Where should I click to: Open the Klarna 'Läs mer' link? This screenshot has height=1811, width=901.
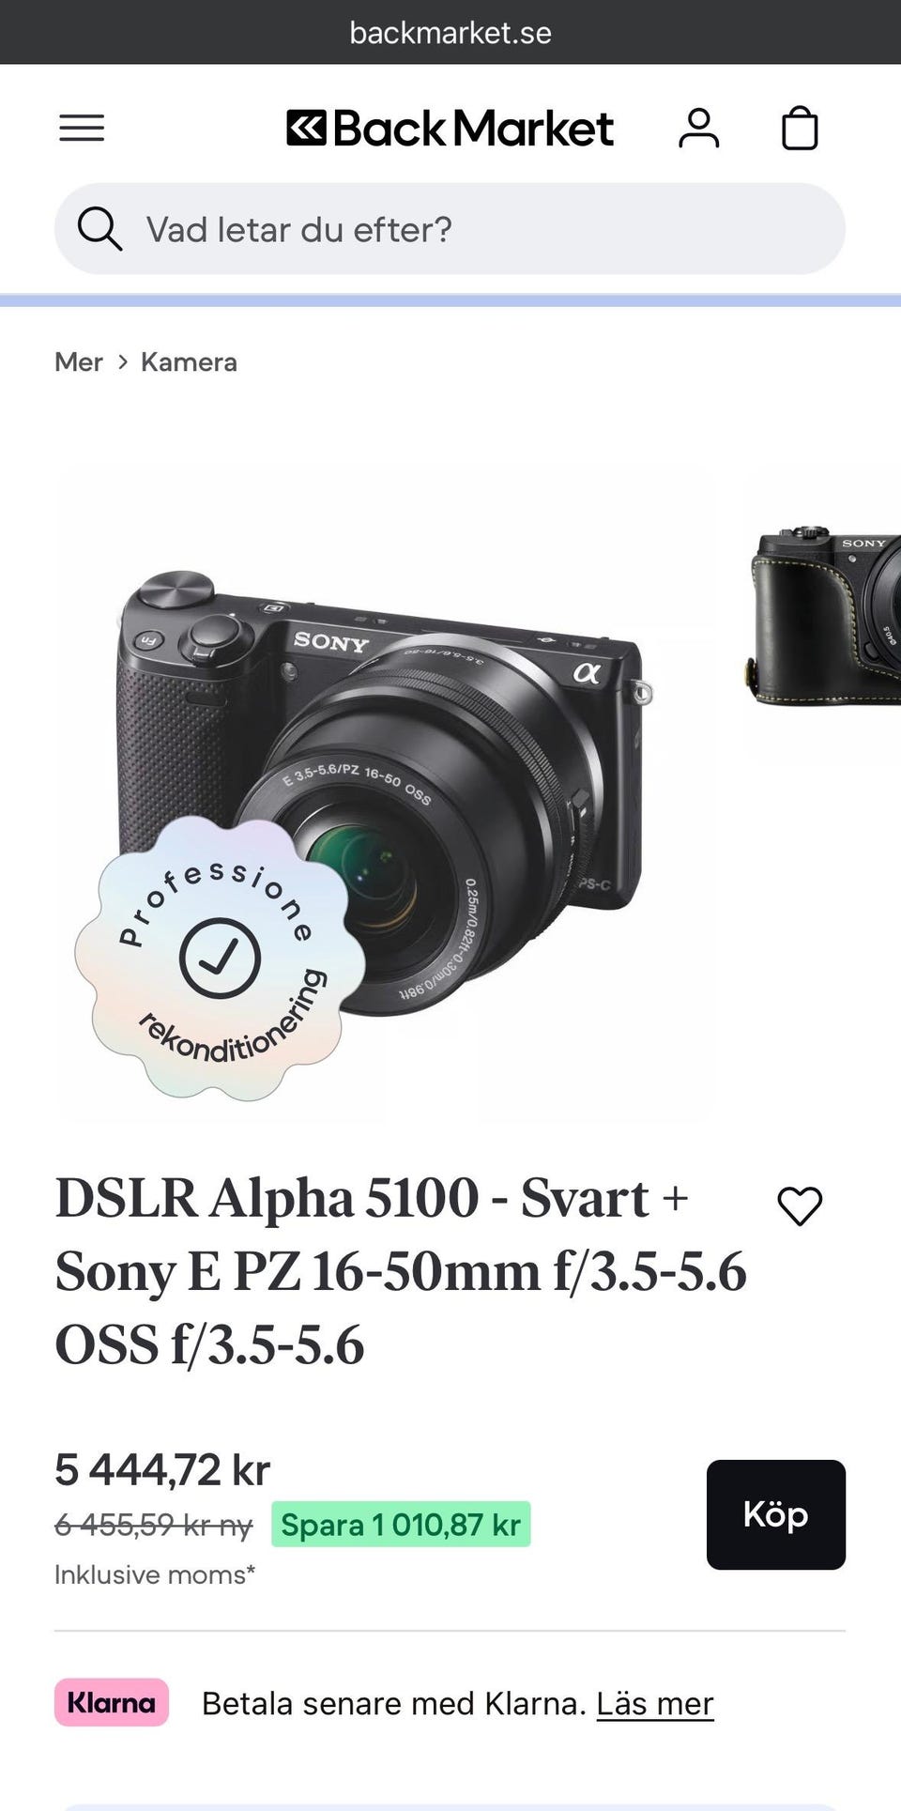coord(655,1703)
